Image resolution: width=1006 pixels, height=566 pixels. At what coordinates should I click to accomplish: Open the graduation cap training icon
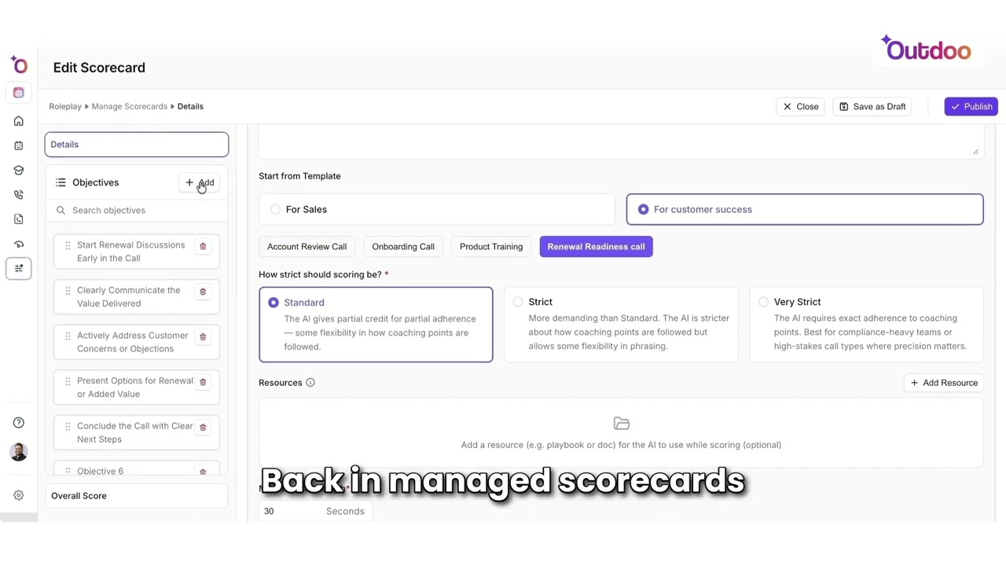click(19, 170)
